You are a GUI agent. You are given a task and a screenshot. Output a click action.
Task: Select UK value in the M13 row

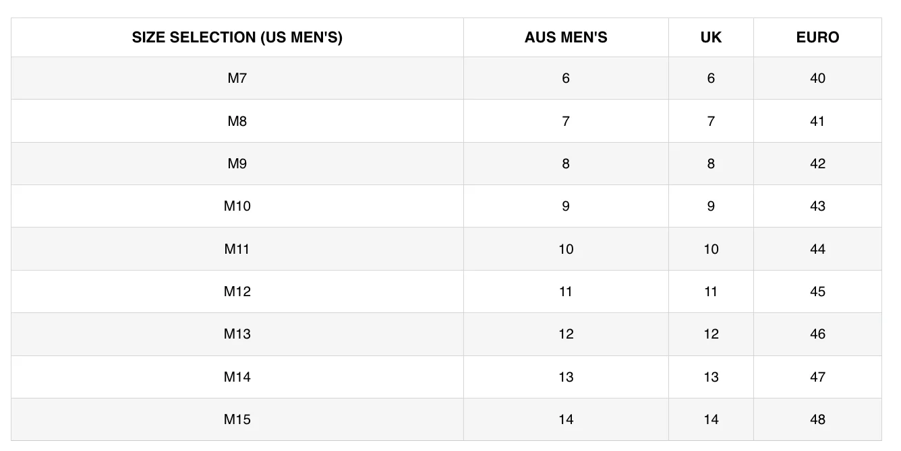711,334
